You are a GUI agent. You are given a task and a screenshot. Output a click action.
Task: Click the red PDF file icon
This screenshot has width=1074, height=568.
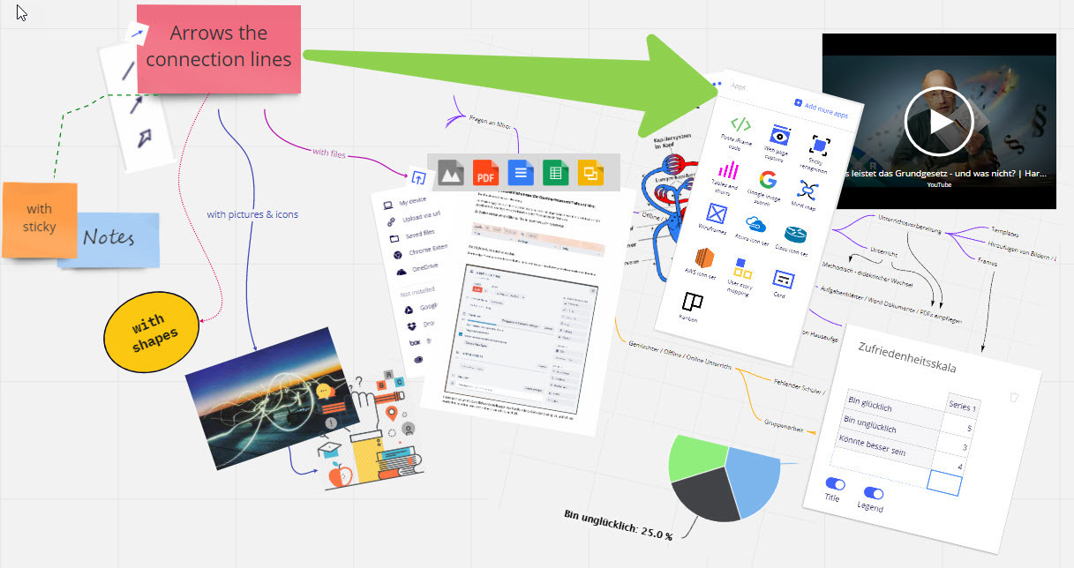click(485, 173)
